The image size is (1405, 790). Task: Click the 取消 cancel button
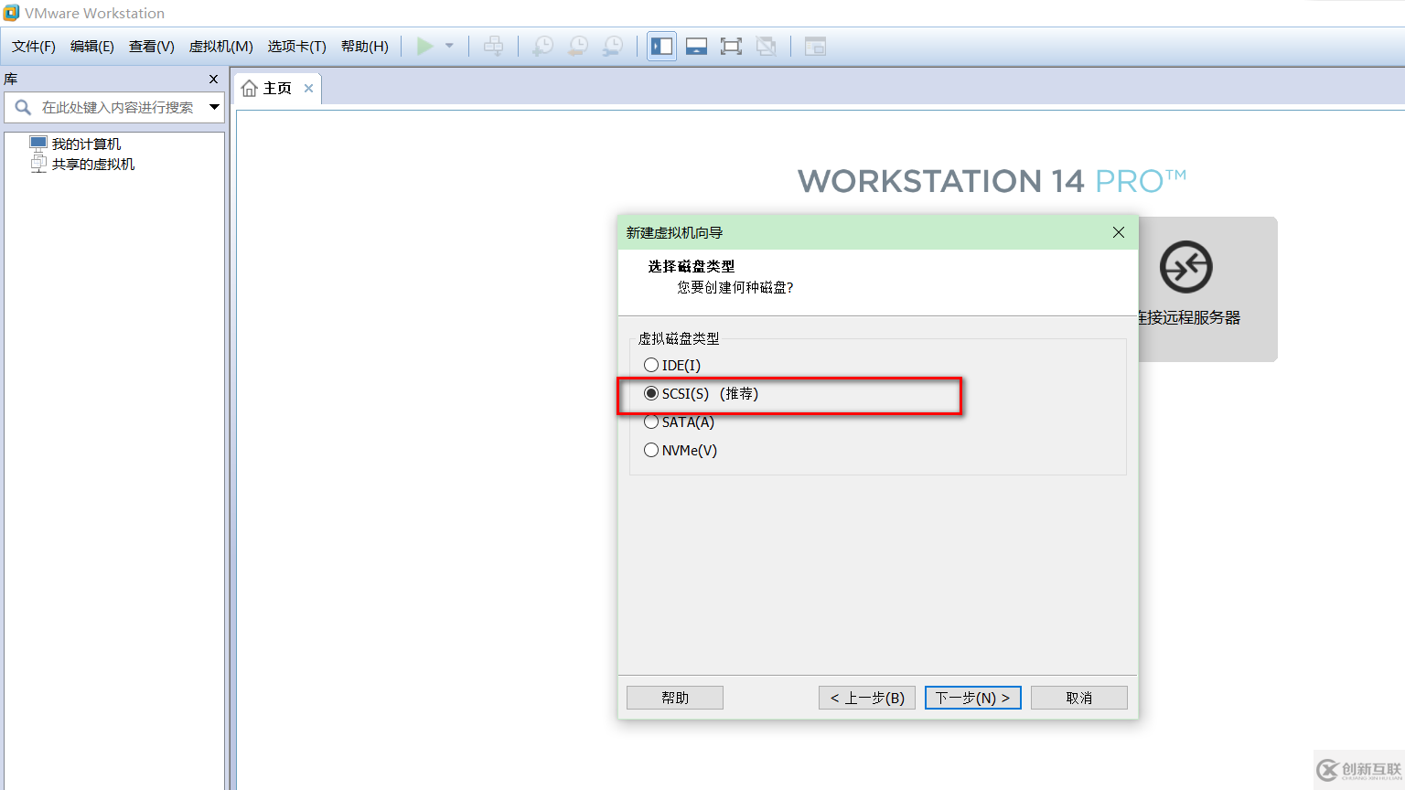(1079, 698)
